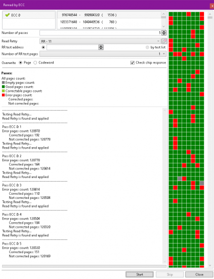The image size is (214, 279).
Task: Click the RR test address input field
Action: [73, 47]
